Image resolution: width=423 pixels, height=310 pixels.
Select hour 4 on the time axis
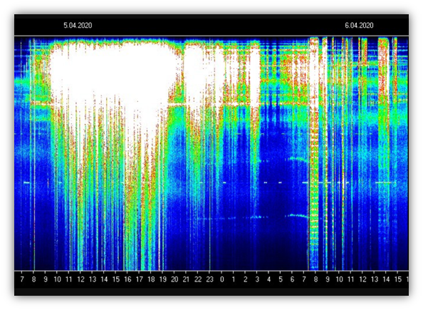click(x=268, y=279)
